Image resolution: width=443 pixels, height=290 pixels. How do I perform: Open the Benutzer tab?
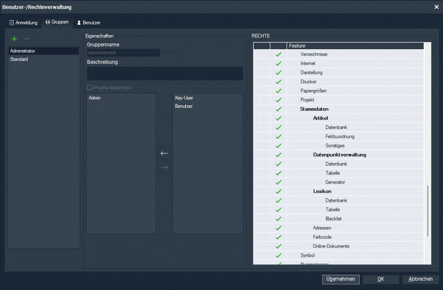[x=89, y=23]
